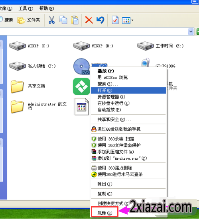Choose 属性(R) from context menu
199x219 pixels.
[x=105, y=213]
